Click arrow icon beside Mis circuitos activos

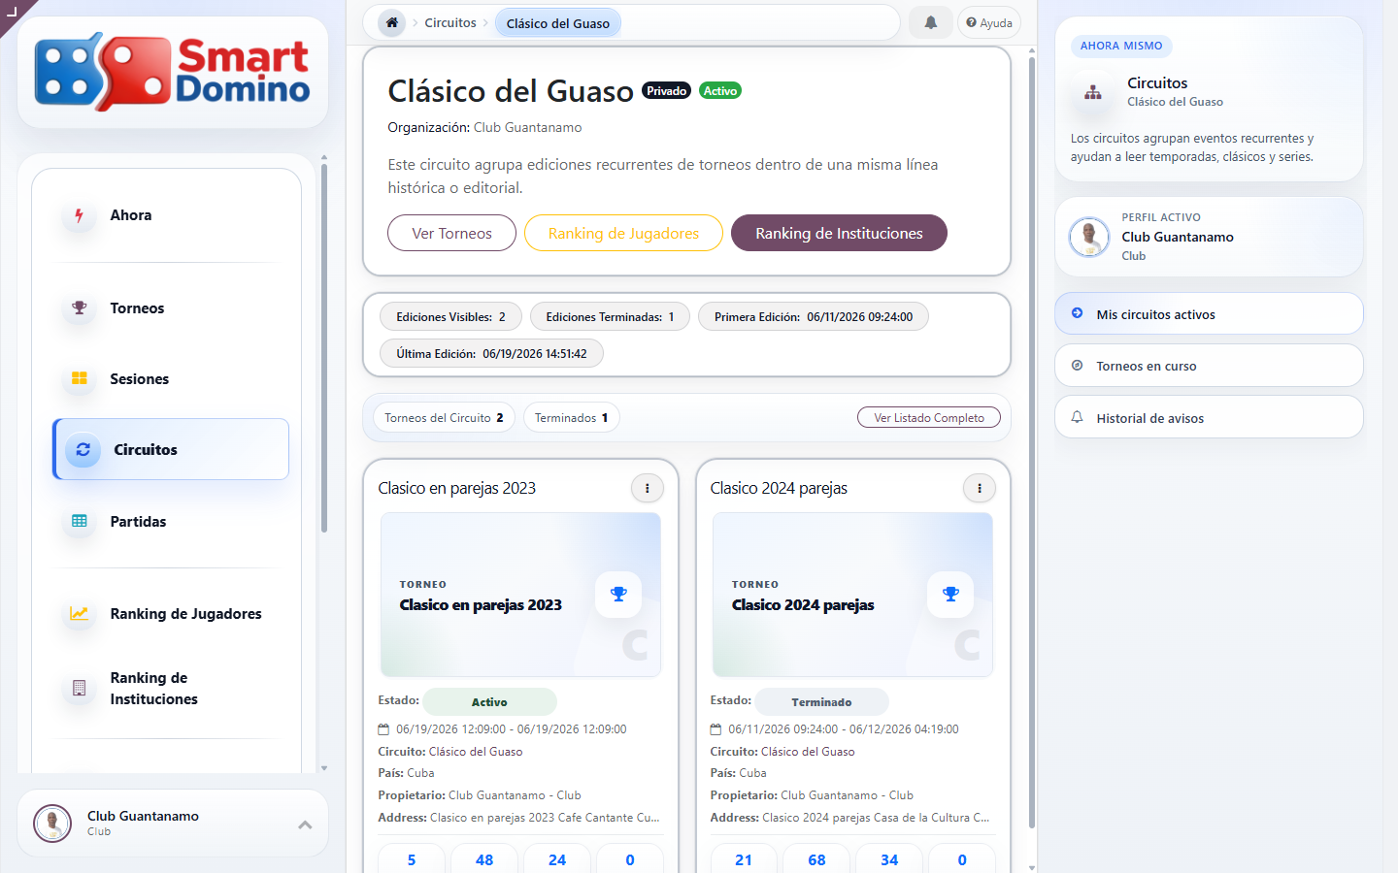coord(1077,313)
